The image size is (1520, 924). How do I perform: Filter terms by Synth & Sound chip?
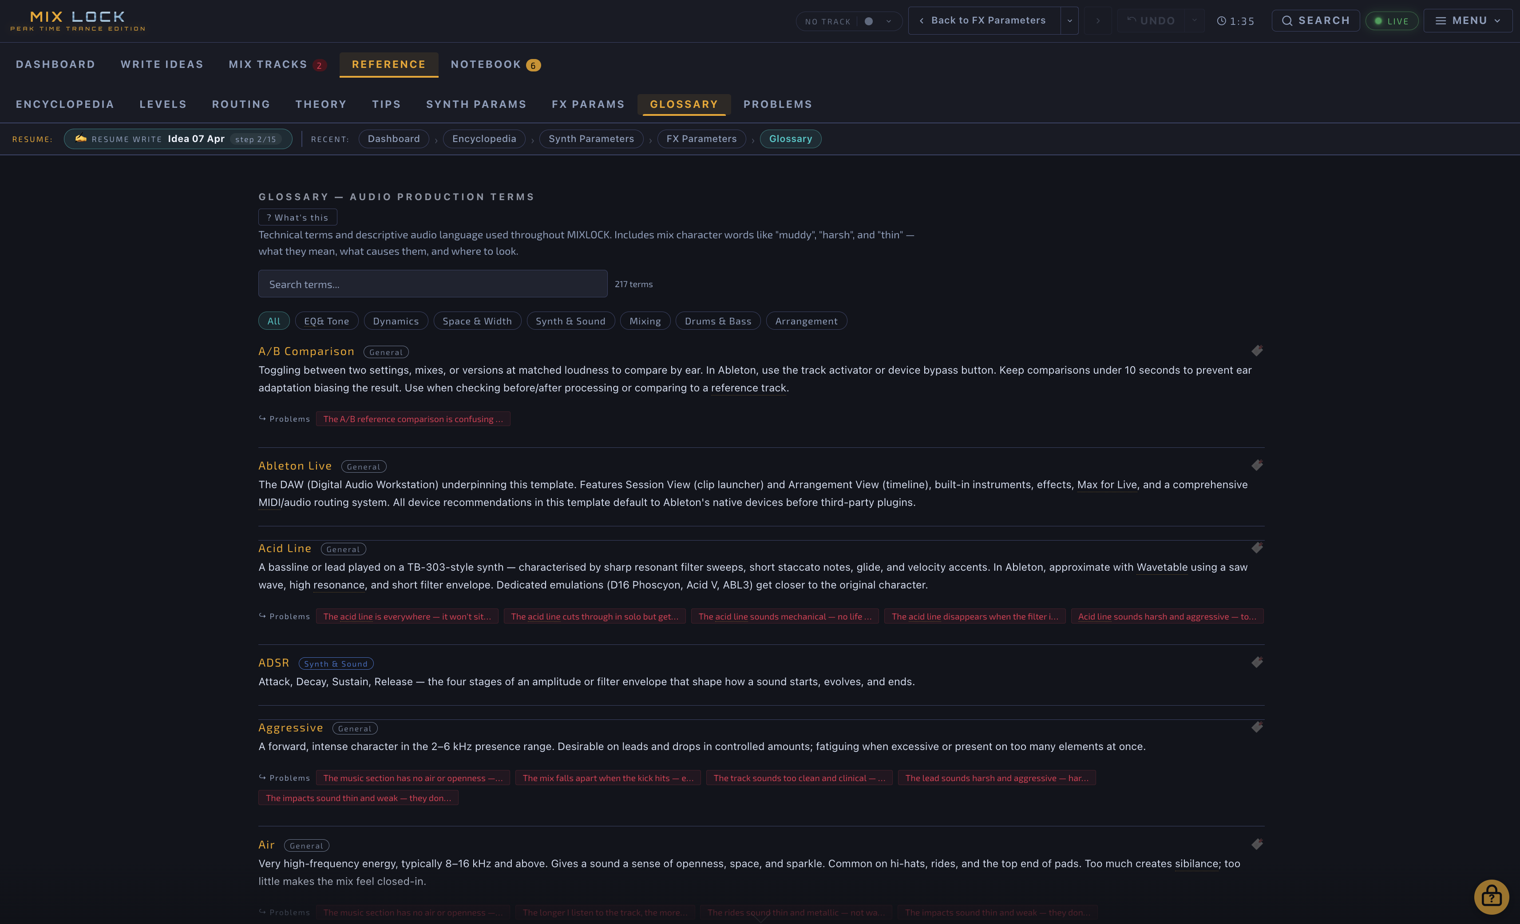tap(570, 321)
